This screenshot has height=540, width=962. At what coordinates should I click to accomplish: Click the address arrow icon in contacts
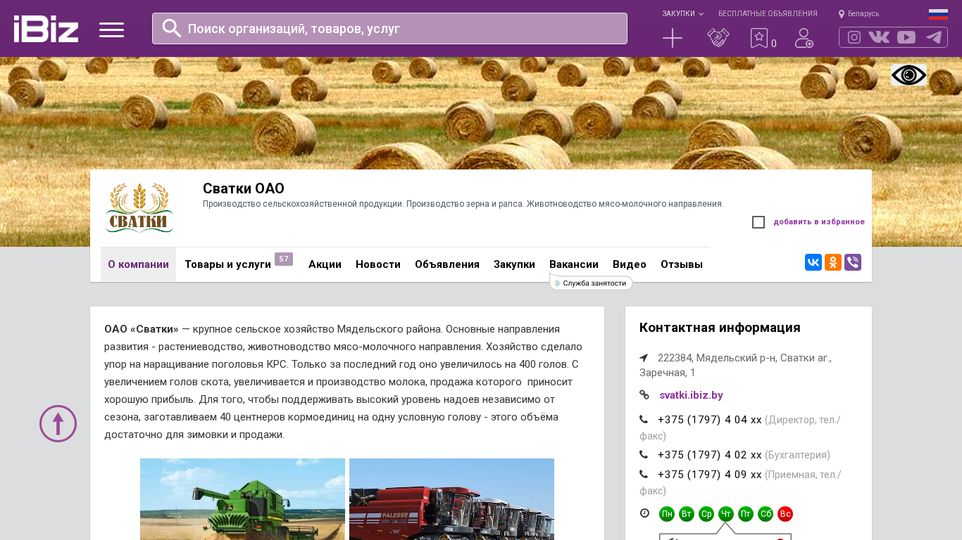(644, 358)
